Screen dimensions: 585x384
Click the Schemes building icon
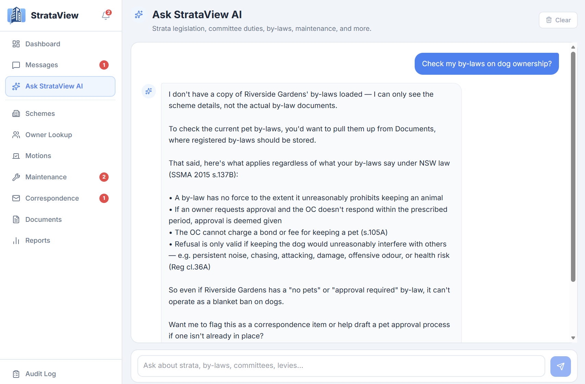pyautogui.click(x=16, y=113)
